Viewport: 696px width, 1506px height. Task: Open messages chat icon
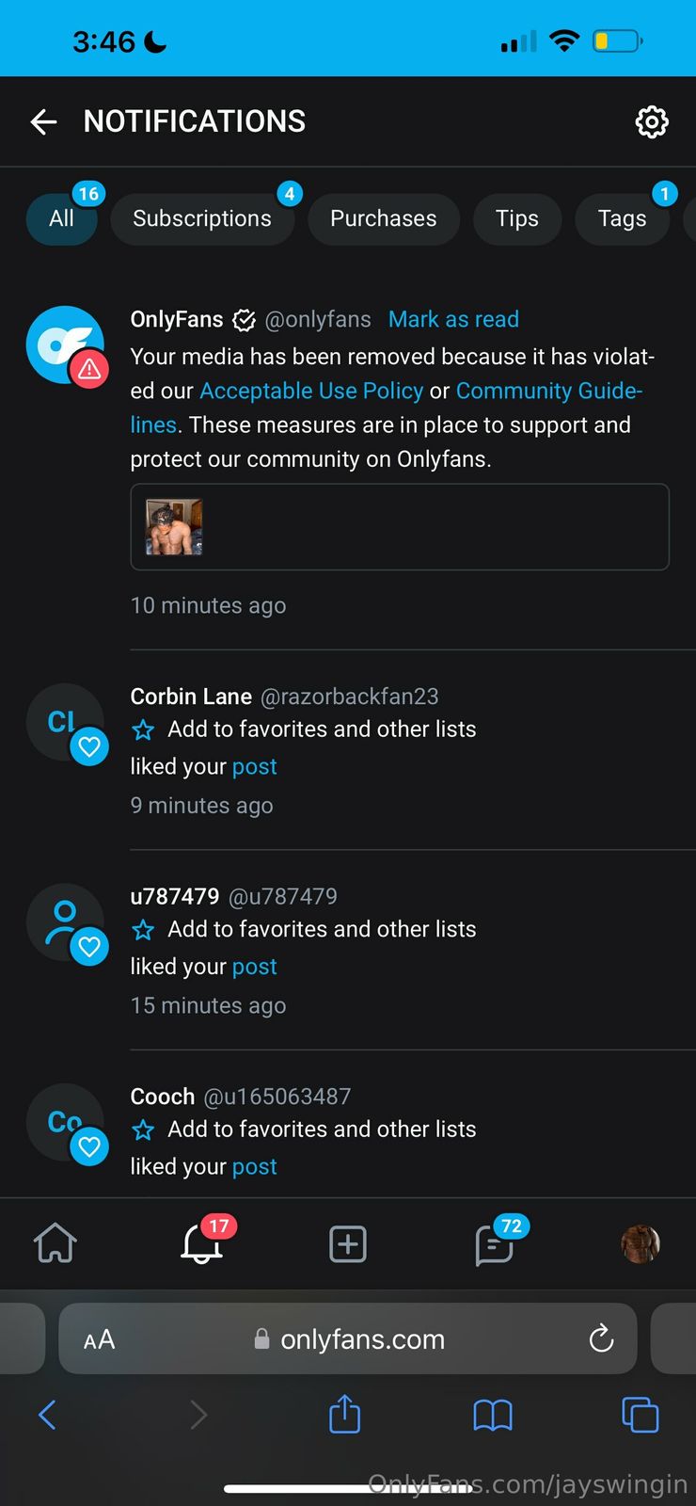(494, 1244)
